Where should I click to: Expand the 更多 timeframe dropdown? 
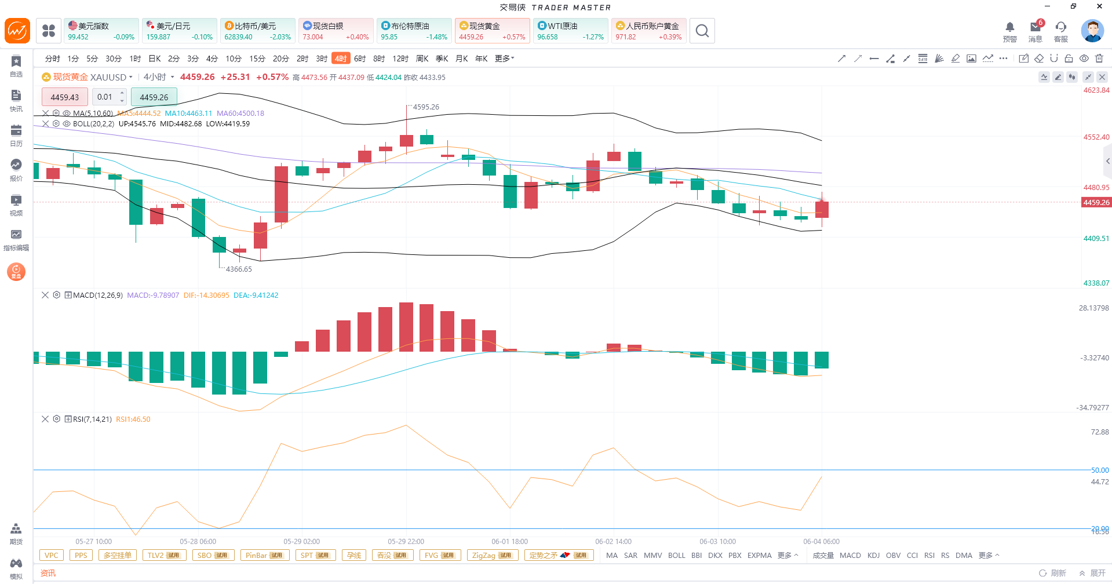click(x=504, y=59)
